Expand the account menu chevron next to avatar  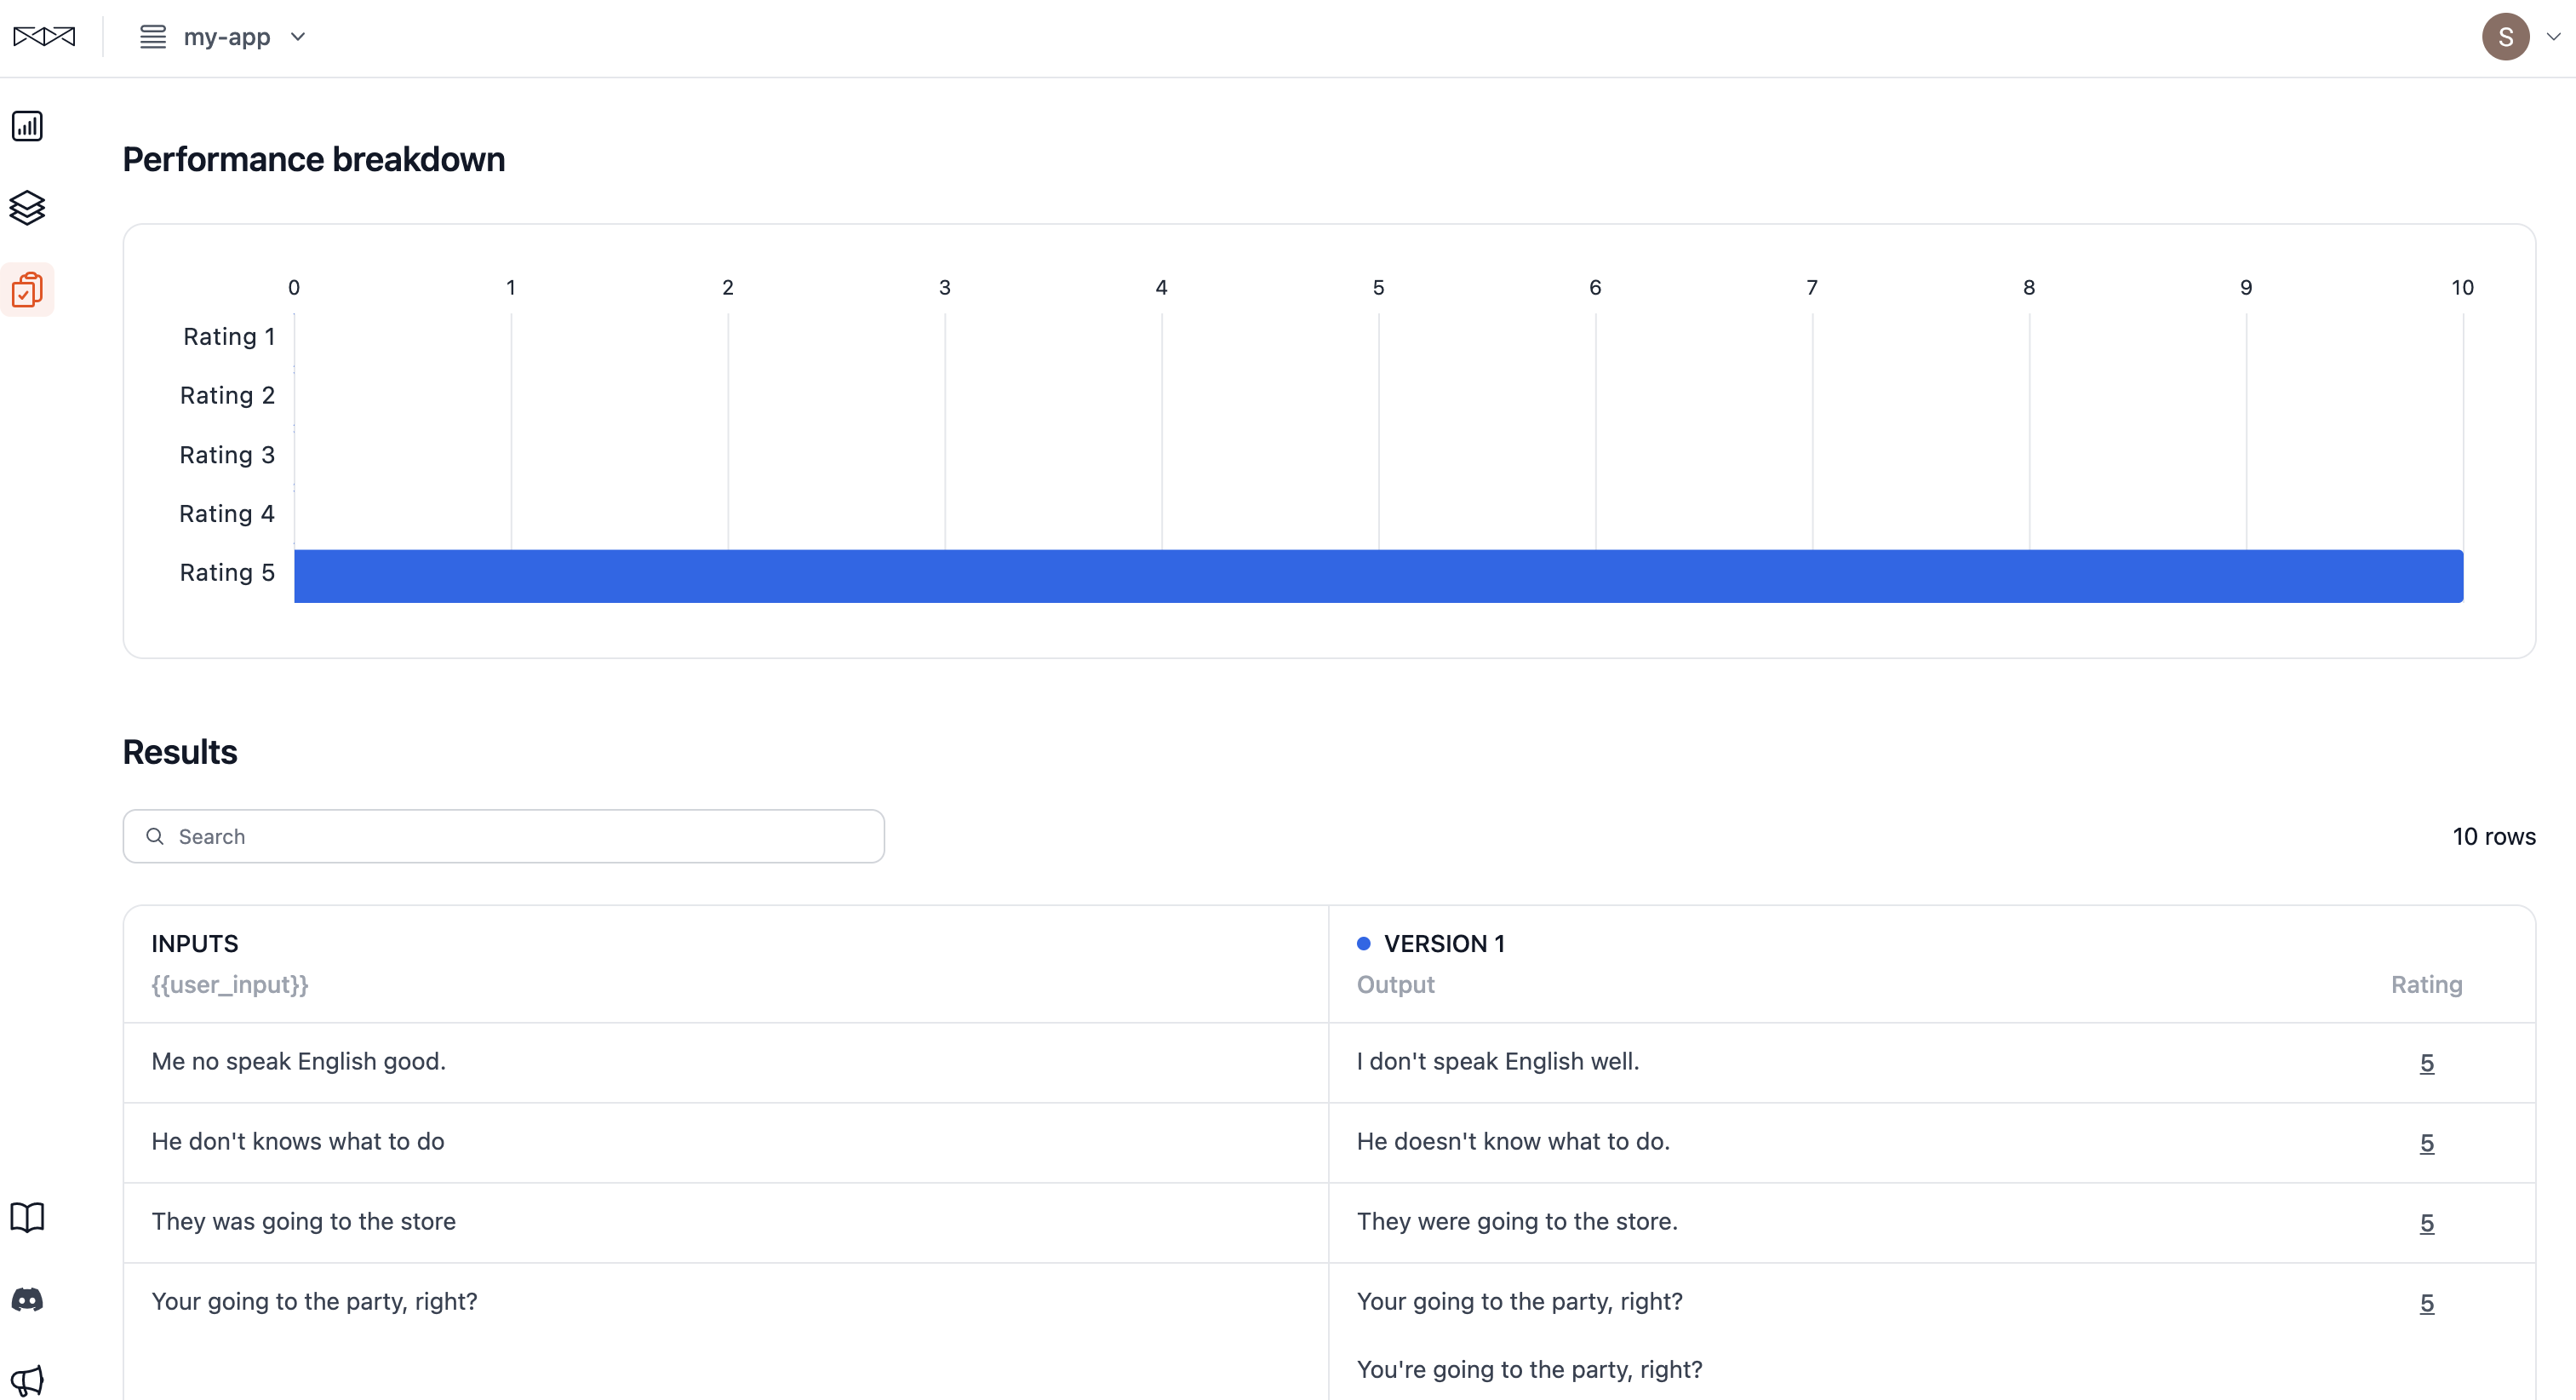pos(2553,37)
